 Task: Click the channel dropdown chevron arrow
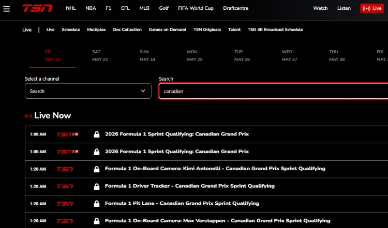[x=143, y=91]
